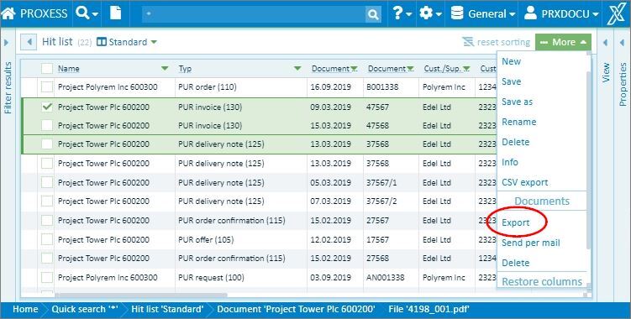Viewport: 631px width, 319px height.
Task: Open the help question mark menu
Action: [402, 13]
